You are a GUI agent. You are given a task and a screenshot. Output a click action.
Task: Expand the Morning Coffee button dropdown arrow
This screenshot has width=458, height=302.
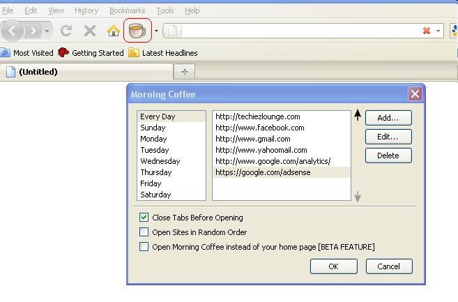point(156,31)
